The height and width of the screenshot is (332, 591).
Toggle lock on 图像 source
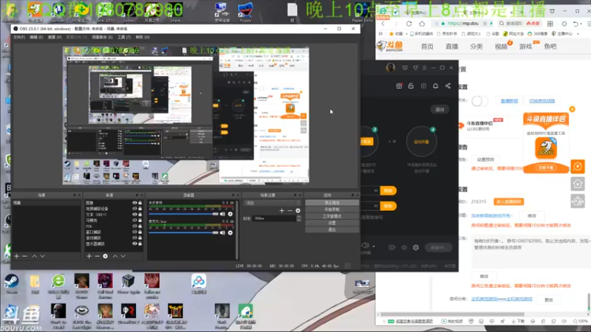coord(140,202)
